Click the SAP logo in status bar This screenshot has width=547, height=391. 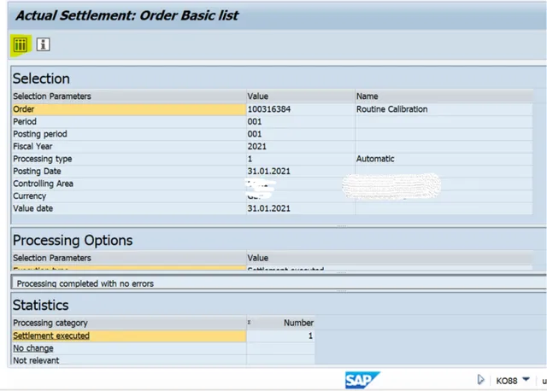click(x=362, y=380)
